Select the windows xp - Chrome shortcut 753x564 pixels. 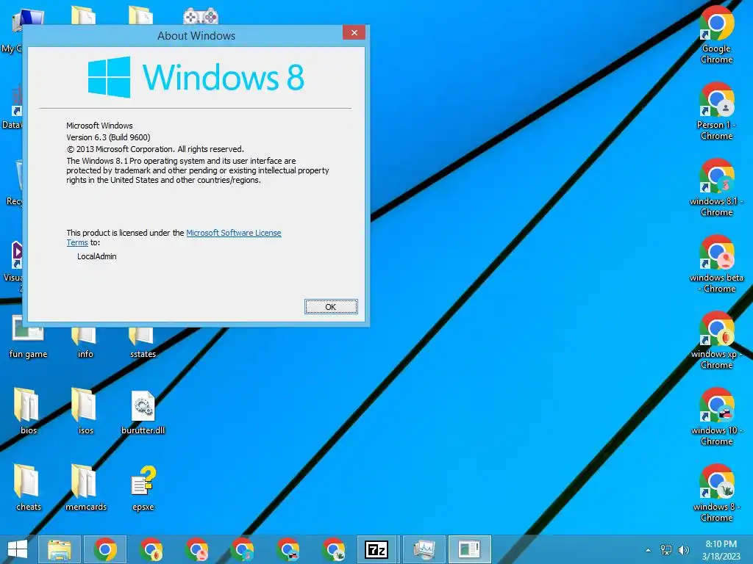(716, 340)
